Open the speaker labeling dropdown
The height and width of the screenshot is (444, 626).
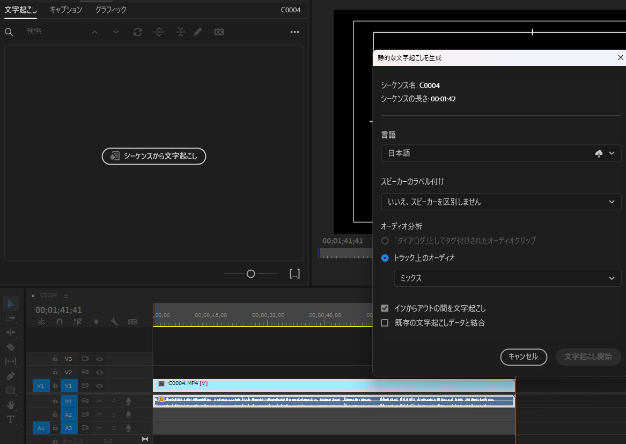[500, 202]
